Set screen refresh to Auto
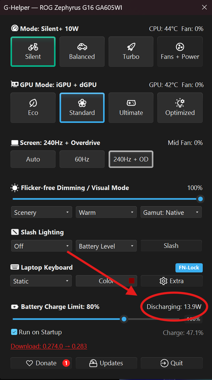Screen dimensions: 212x380 (33, 159)
